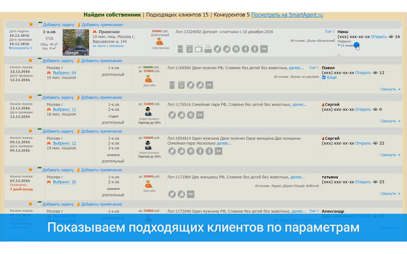Click the TV amenity icon in Нина's listing
Image resolution: width=407 pixels, height=254 pixels.
[199, 49]
